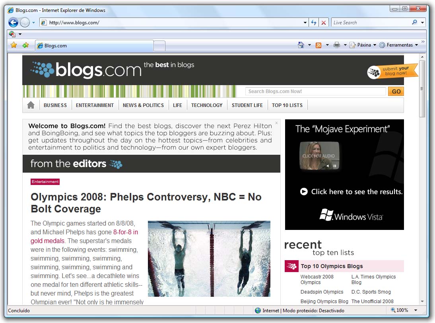Image resolution: width=435 pixels, height=323 pixels.
Task: Click the page scrollbar down arrow
Action: pyautogui.click(x=422, y=302)
